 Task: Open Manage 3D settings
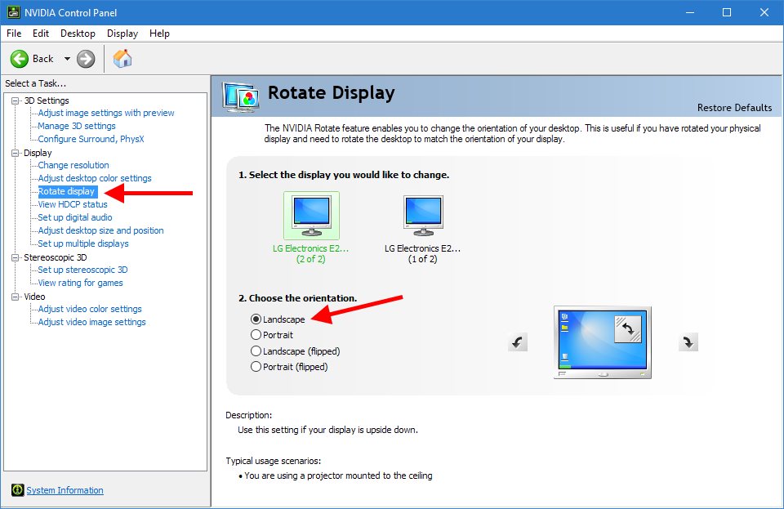(x=77, y=126)
